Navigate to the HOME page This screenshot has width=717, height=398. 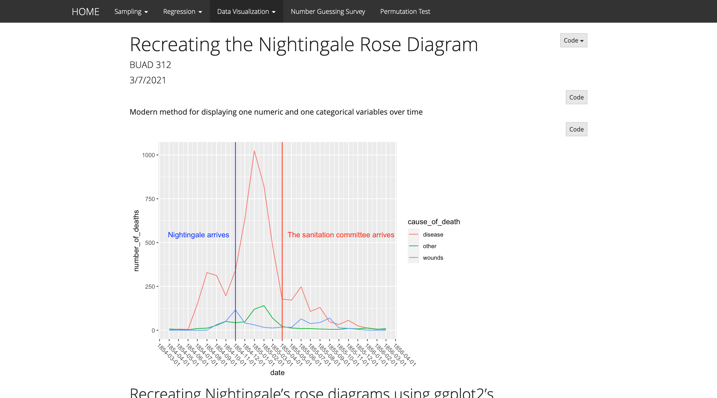(85, 12)
